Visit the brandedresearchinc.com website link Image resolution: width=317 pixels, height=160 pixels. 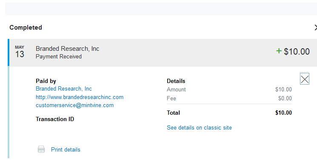[80, 97]
